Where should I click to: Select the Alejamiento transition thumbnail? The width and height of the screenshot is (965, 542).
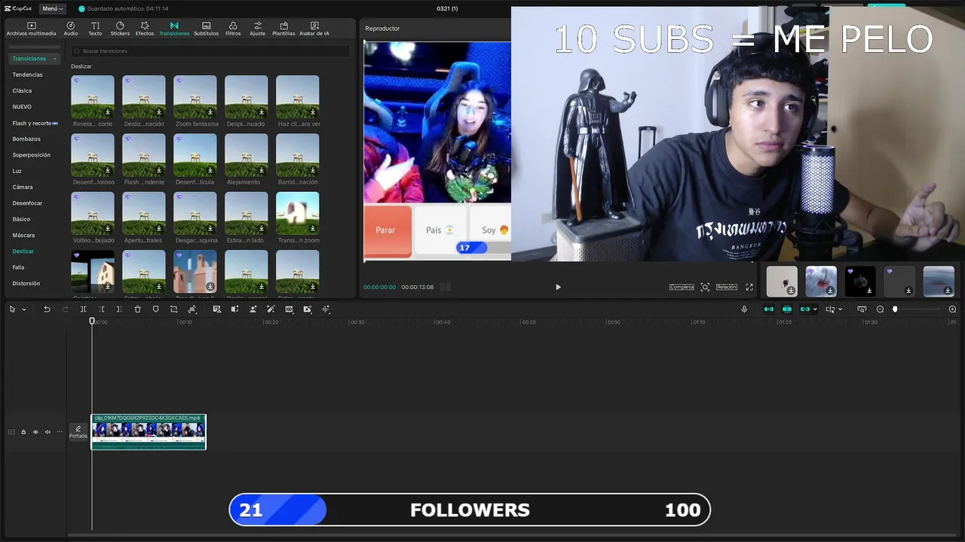click(x=247, y=155)
